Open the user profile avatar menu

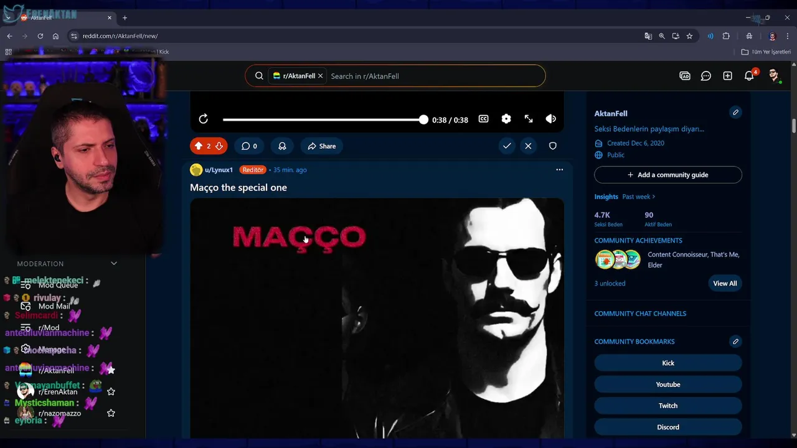tap(774, 76)
